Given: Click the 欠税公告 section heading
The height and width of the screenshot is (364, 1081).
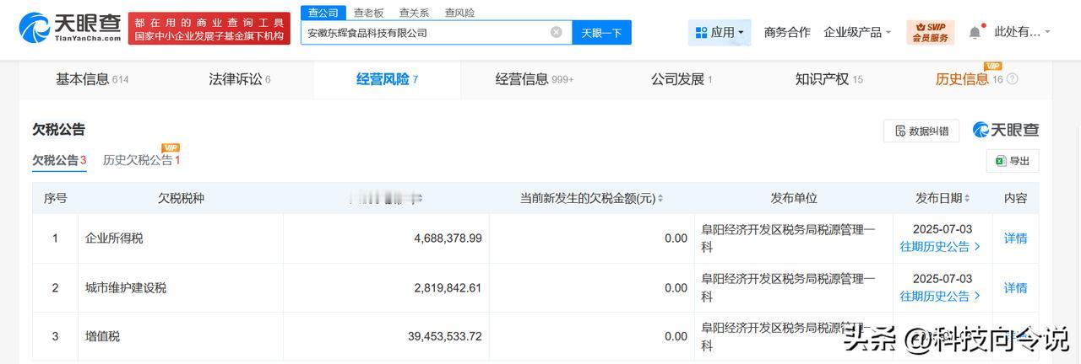Looking at the screenshot, I should click(x=58, y=130).
